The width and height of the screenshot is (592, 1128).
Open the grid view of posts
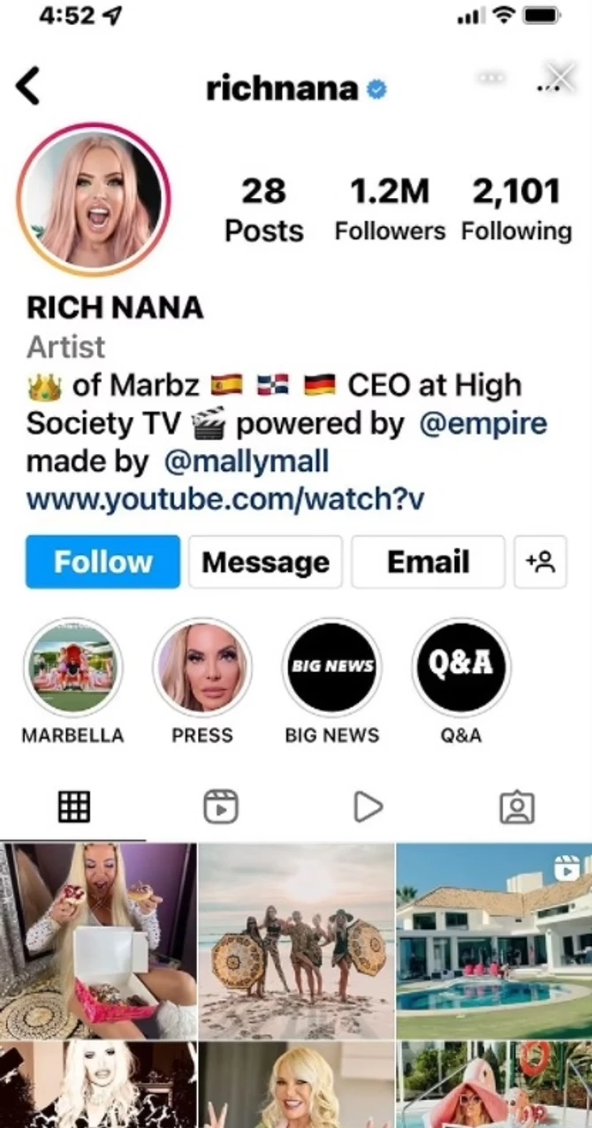[x=75, y=805]
